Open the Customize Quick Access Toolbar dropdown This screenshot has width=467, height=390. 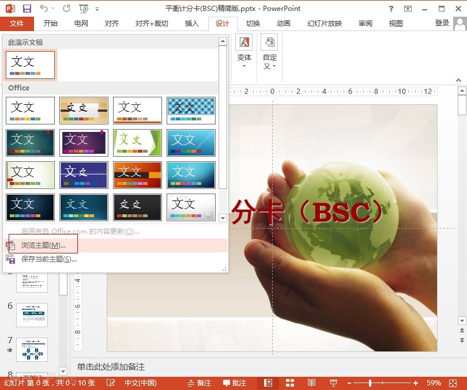97,9
